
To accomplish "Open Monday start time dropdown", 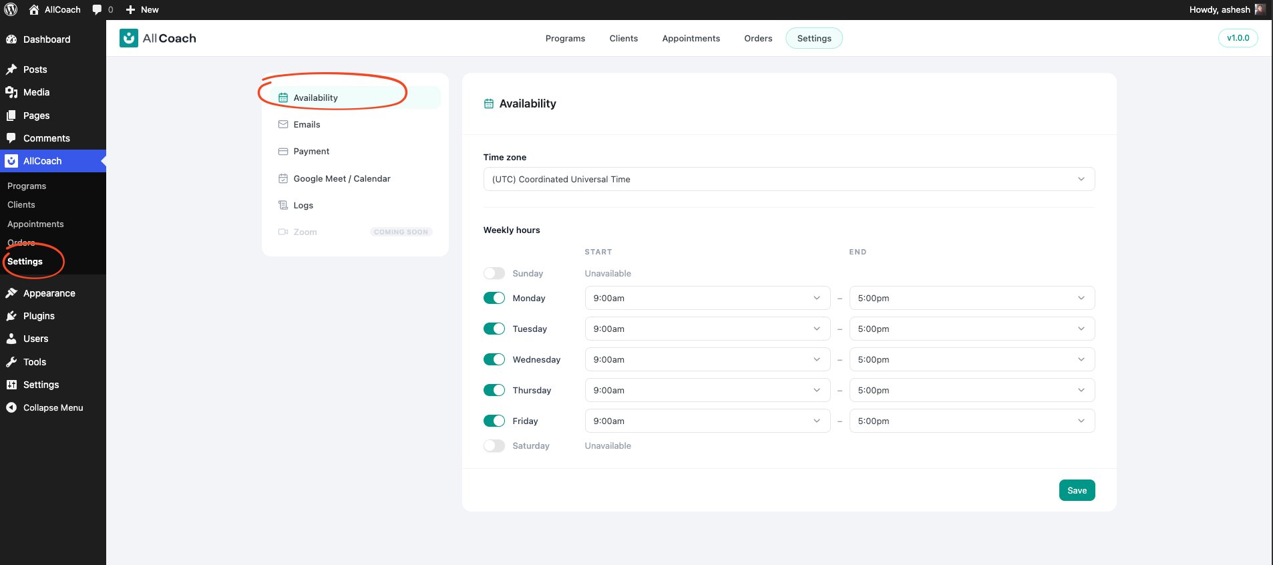I will [x=707, y=298].
